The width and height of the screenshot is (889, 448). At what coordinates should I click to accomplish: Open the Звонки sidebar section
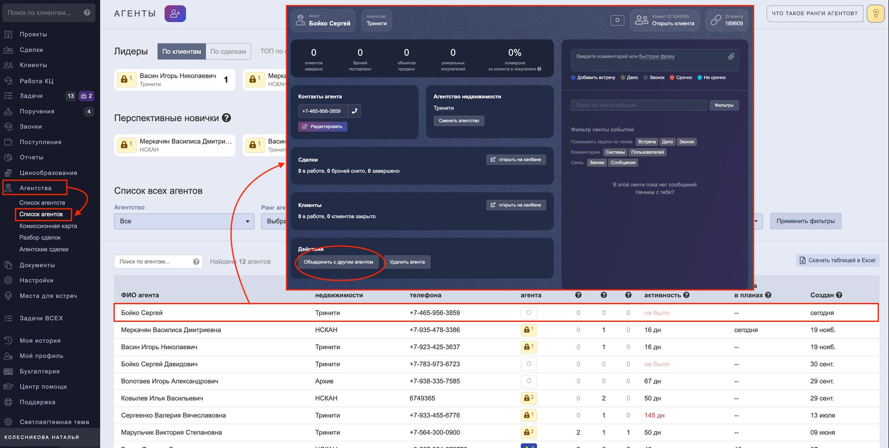31,127
